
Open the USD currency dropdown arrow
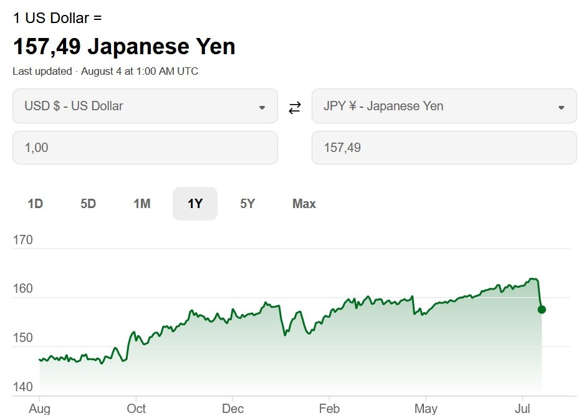(262, 108)
